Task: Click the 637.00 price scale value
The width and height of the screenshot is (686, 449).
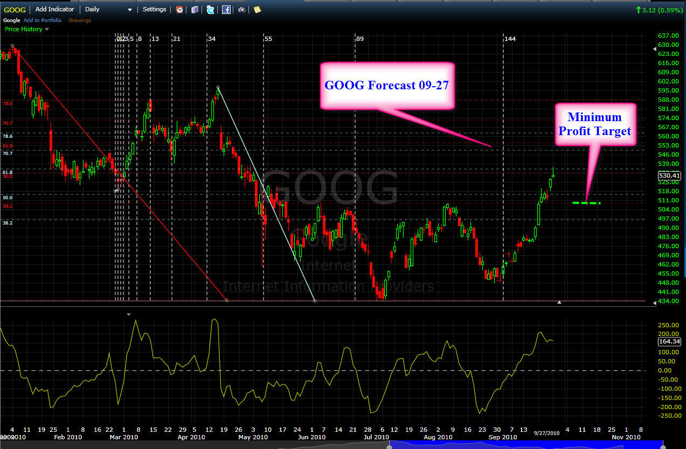Action: pos(668,36)
